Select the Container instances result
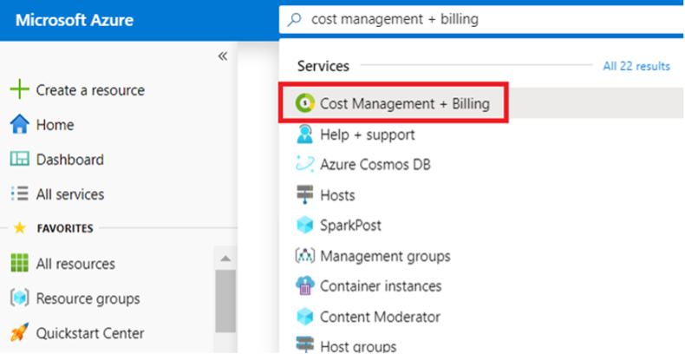 (x=381, y=286)
